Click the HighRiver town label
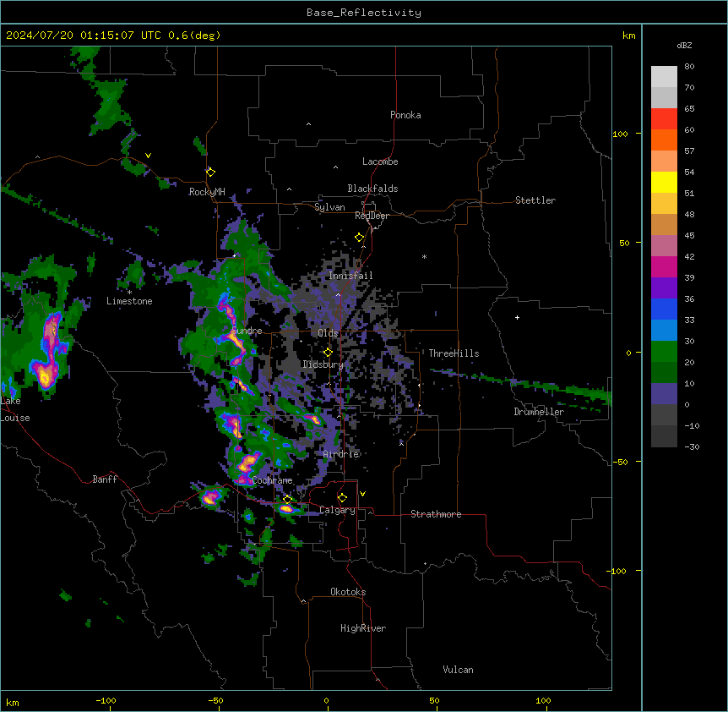Image resolution: width=728 pixels, height=712 pixels. pyautogui.click(x=363, y=628)
